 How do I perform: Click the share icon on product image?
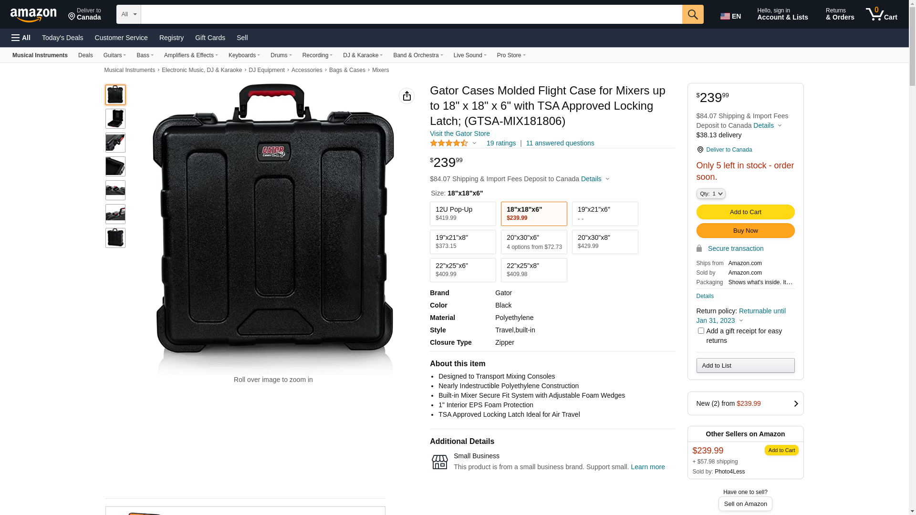coord(406,96)
